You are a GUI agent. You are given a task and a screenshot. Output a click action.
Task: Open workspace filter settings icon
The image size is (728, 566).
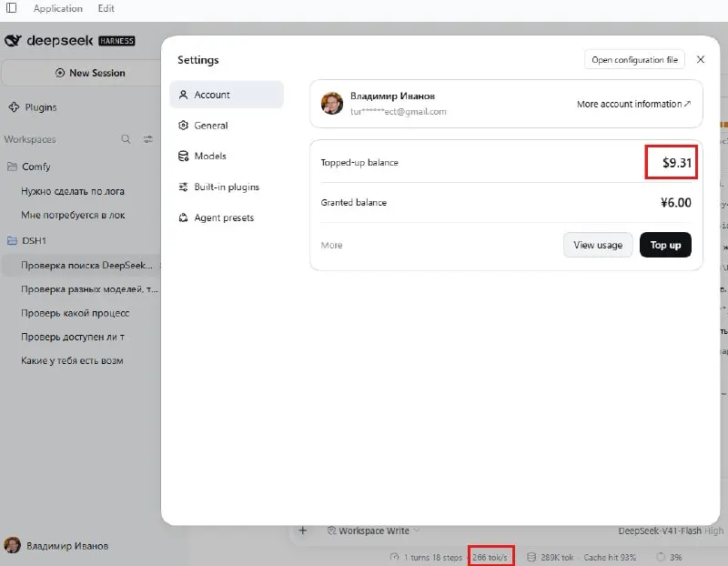[148, 139]
